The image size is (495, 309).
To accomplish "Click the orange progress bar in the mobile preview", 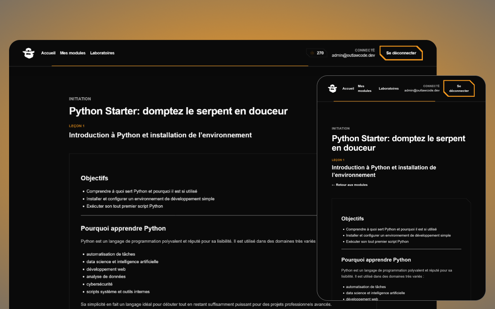I will pyautogui.click(x=384, y=101).
